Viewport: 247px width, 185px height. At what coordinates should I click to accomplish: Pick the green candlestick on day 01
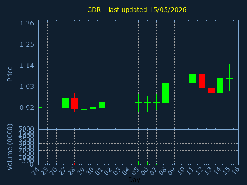coord(102,105)
